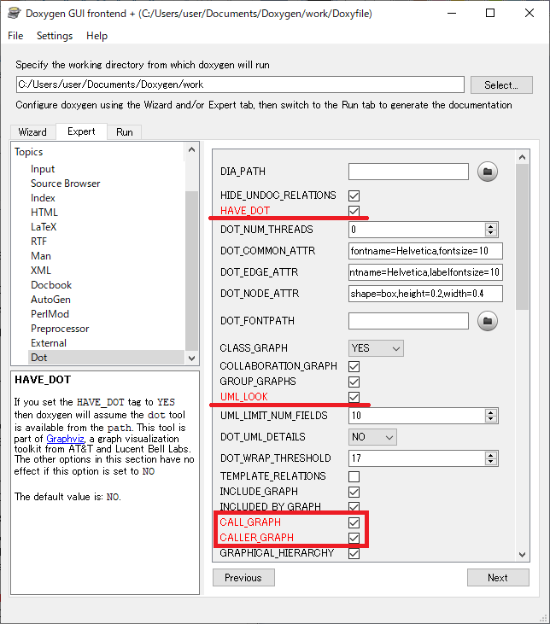Image resolution: width=550 pixels, height=624 pixels.
Task: Click the Next button
Action: tap(497, 578)
